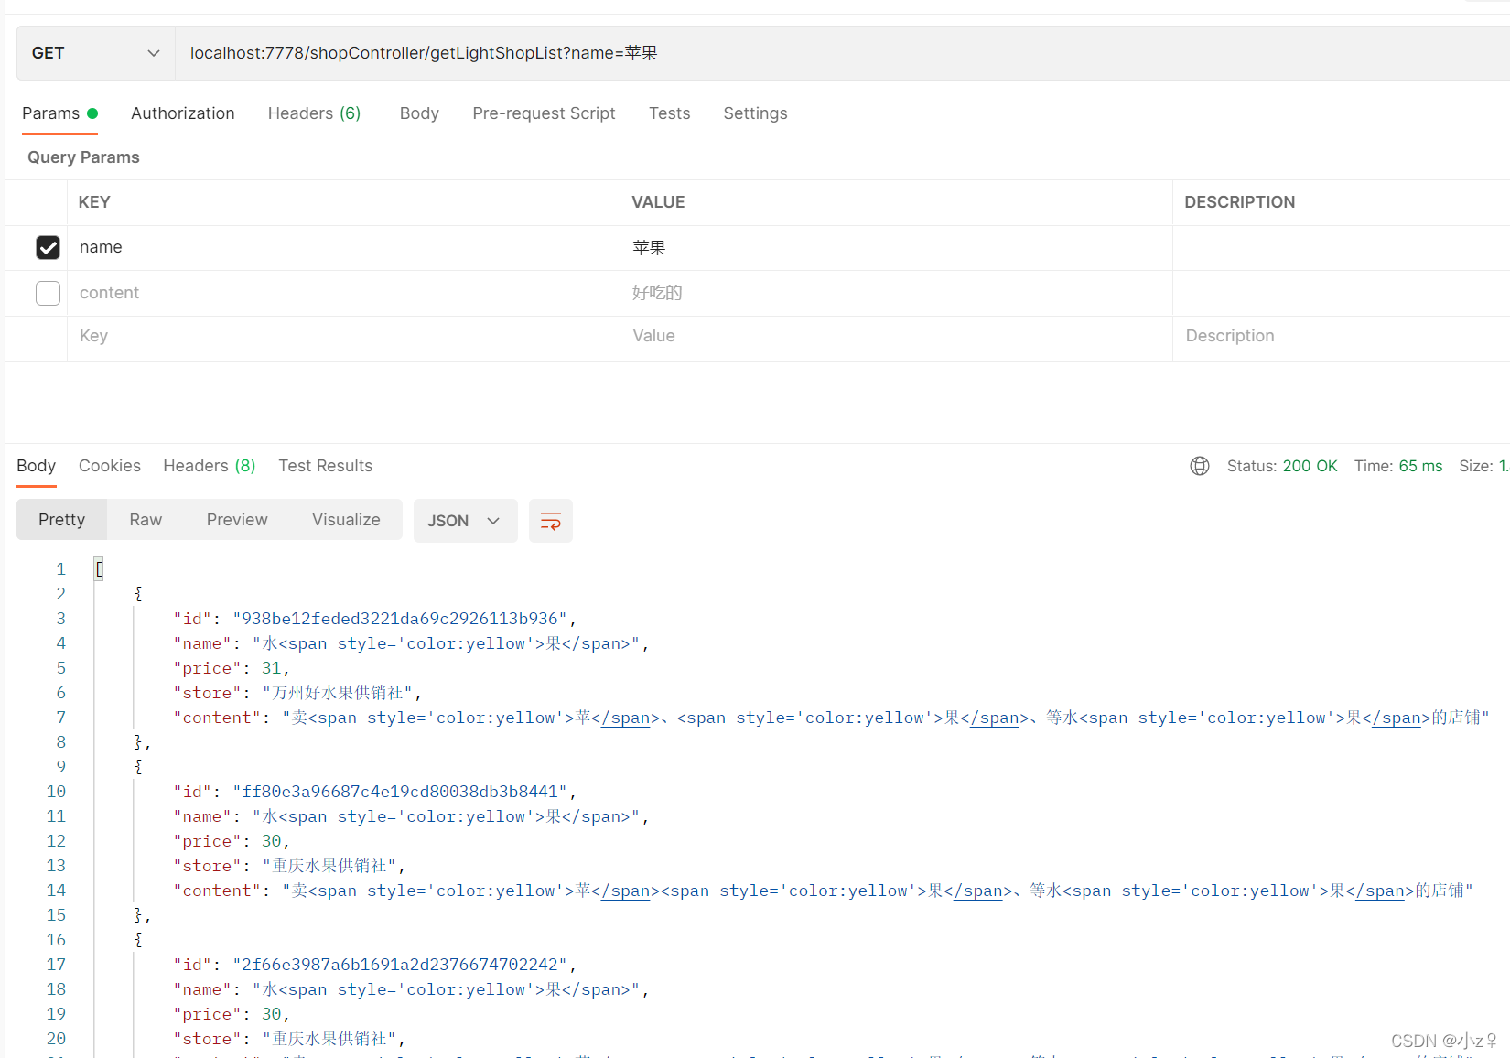Open the response Headers (8) tab
Image resolution: width=1510 pixels, height=1058 pixels.
point(210,466)
